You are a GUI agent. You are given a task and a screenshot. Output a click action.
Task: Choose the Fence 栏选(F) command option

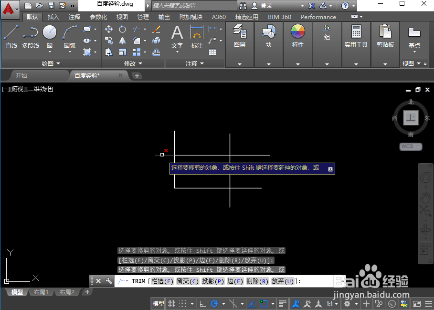pyautogui.click(x=162, y=281)
